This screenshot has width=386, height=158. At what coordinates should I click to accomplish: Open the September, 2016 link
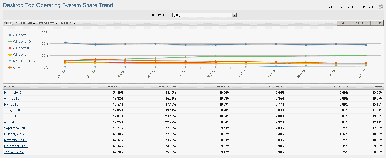coord(16,128)
